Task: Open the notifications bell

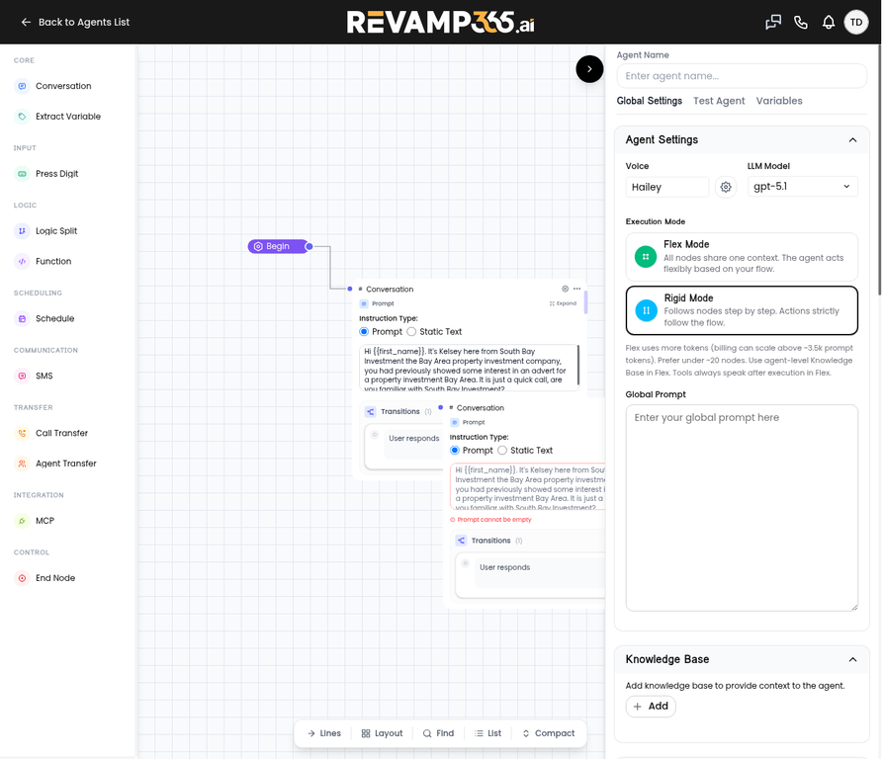Action: (829, 23)
